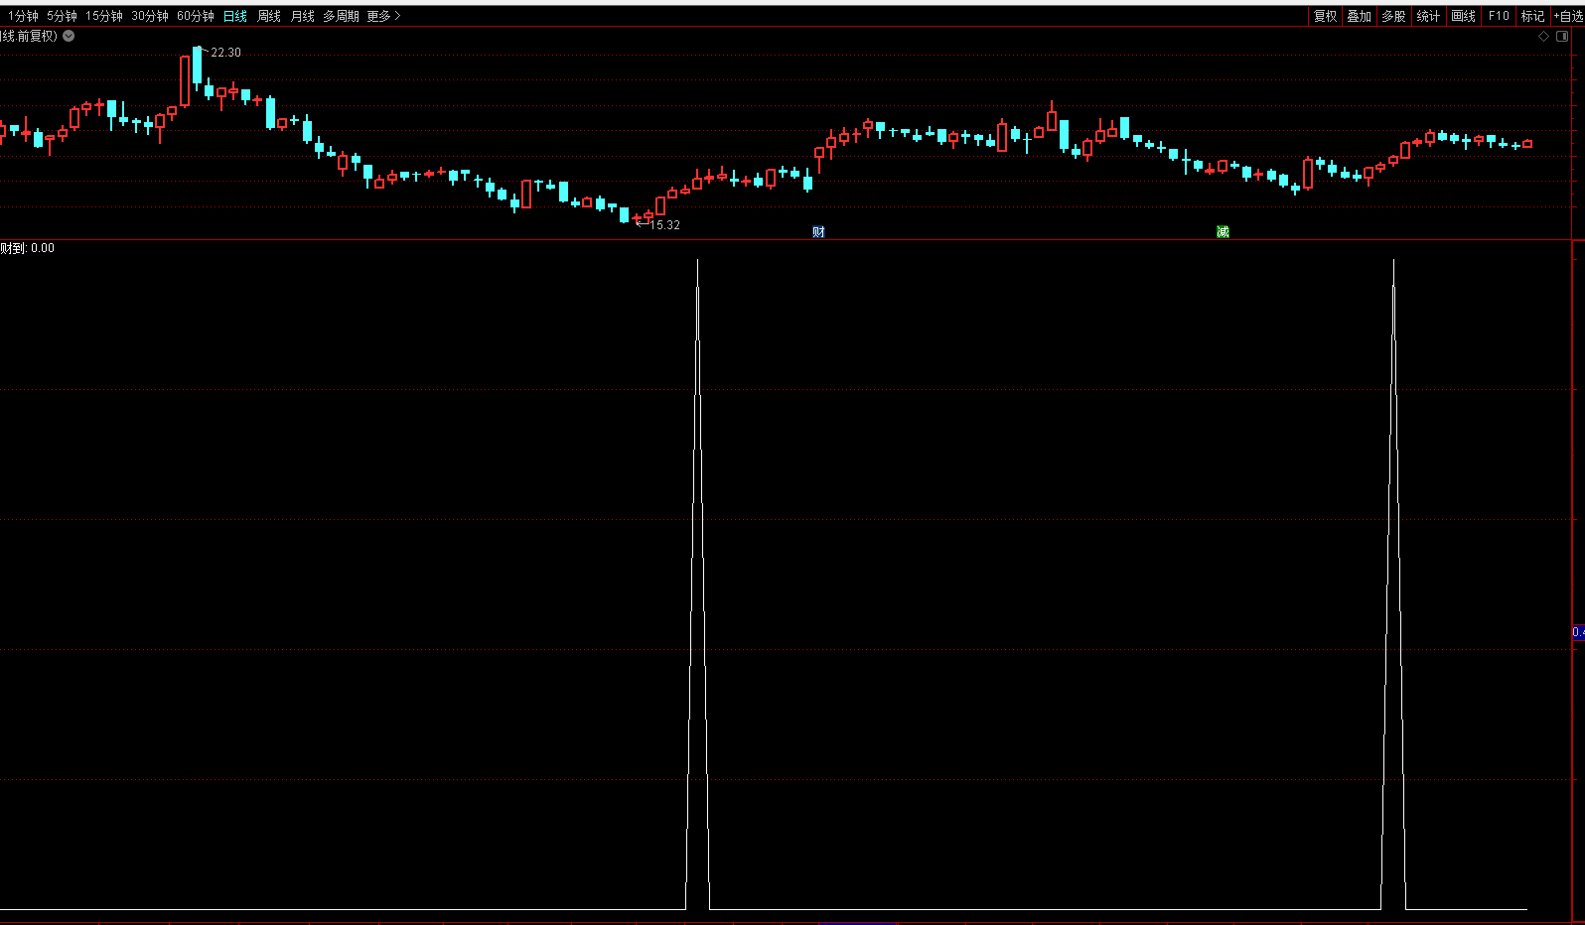Add stock via +自选 button
Viewport: 1585px width, 925px height.
click(1568, 16)
